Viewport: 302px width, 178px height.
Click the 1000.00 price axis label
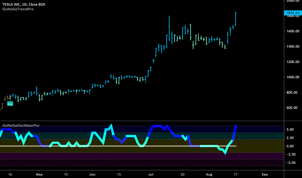(293, 77)
